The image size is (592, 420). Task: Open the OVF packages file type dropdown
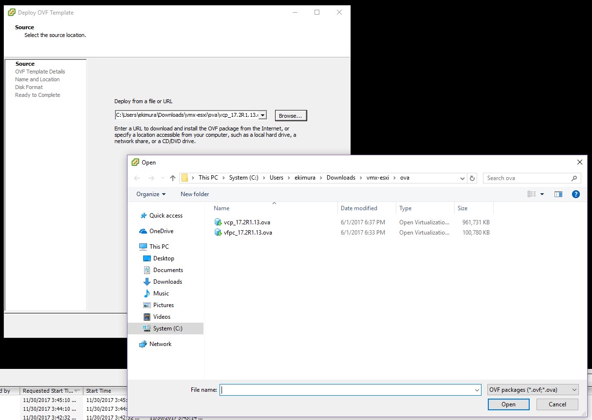pyautogui.click(x=532, y=389)
